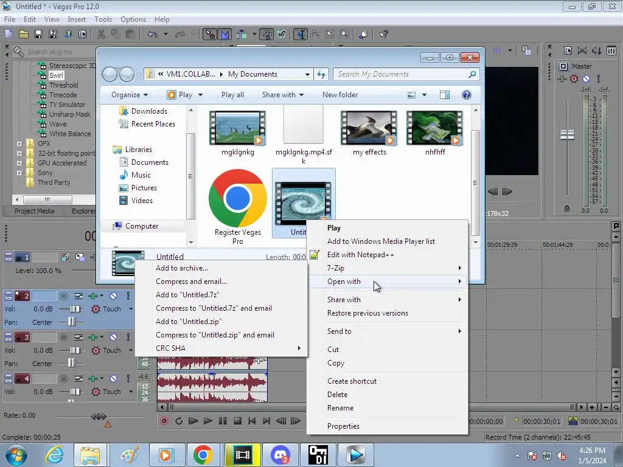Toggle Arm for Record on track 3
The image size is (623, 467).
click(63, 337)
